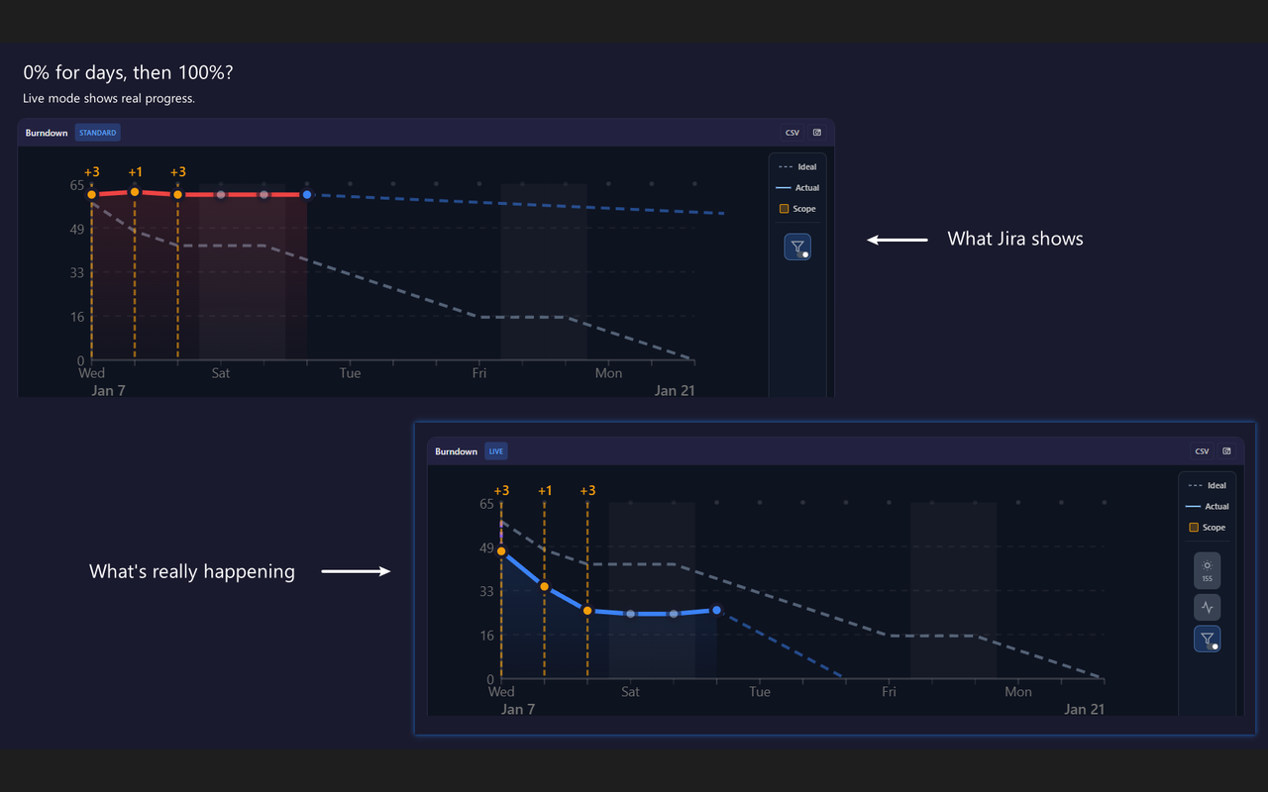Viewport: 1268px width, 792px height.
Task: Open the filter tool on the Standard burndown chart
Action: click(797, 247)
